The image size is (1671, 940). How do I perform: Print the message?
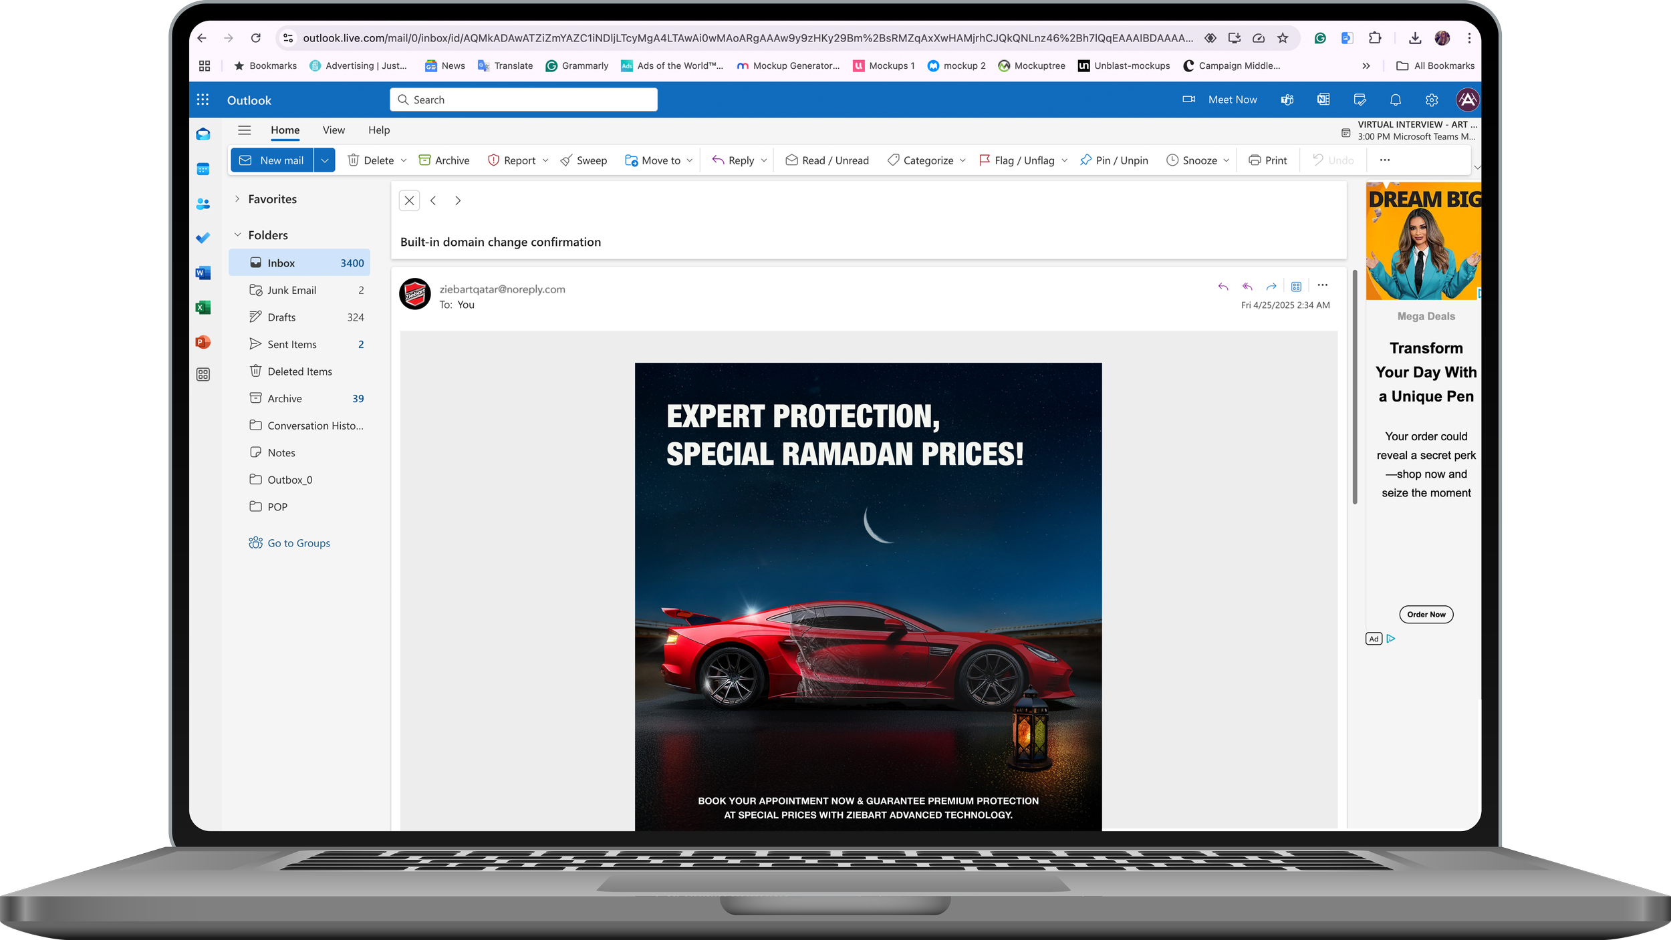(1267, 160)
